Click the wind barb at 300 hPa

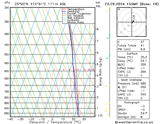[108, 9]
